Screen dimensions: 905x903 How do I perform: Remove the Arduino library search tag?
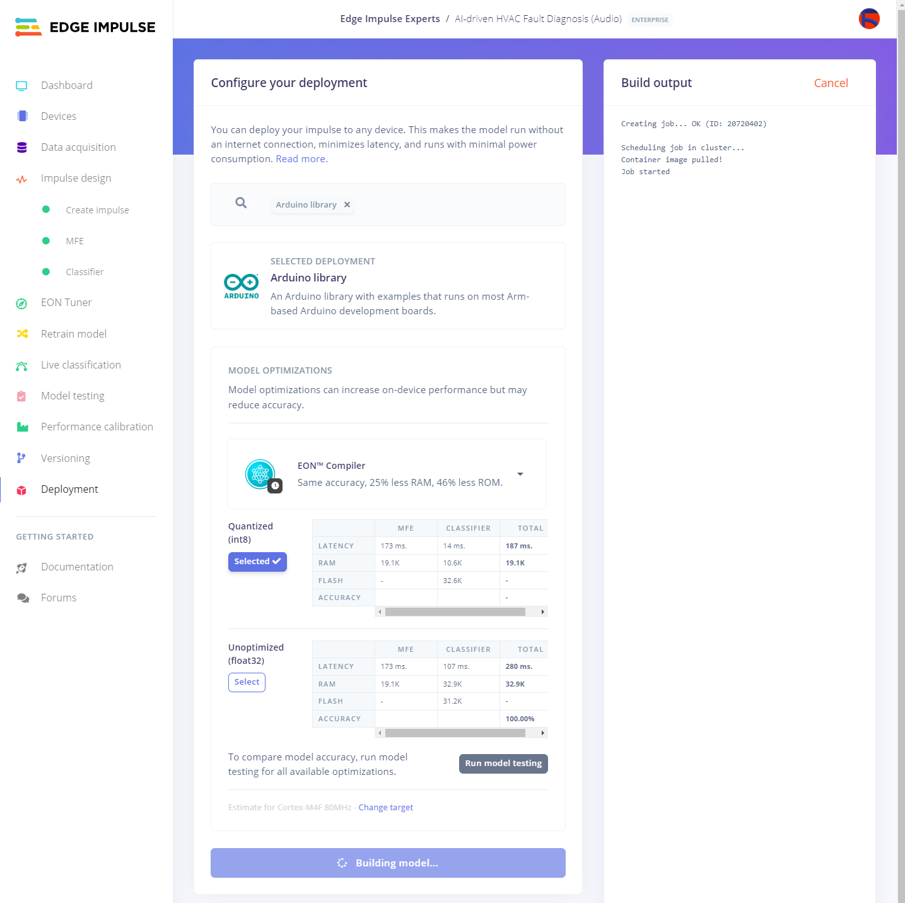click(x=347, y=204)
